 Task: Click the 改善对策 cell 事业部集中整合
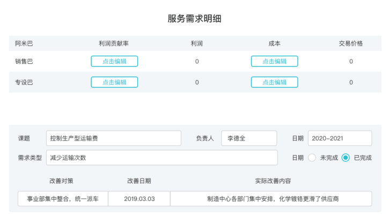click(x=63, y=199)
